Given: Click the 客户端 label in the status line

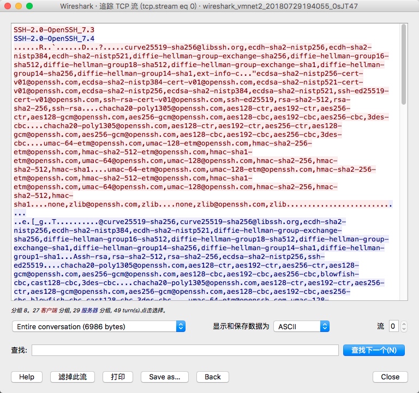Looking at the screenshot, I should click(x=49, y=310).
